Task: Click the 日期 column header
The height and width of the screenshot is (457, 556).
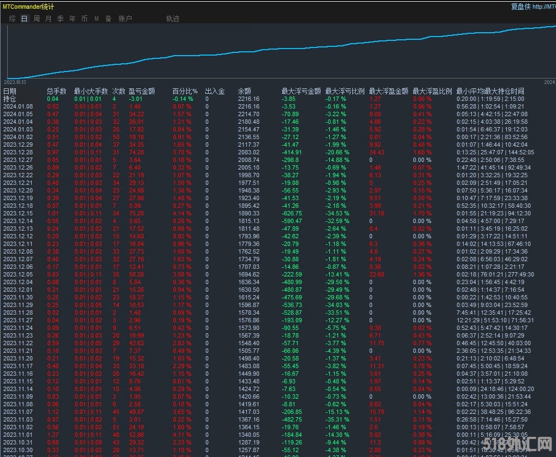Action: tap(10, 91)
